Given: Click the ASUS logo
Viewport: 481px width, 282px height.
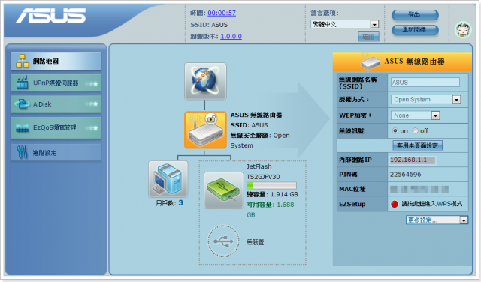Looking at the screenshot, I should pos(51,16).
